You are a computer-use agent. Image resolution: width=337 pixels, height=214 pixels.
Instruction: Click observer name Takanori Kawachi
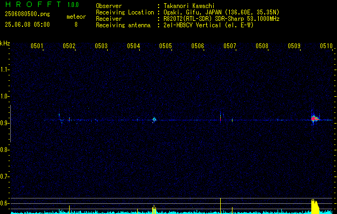(x=189, y=6)
